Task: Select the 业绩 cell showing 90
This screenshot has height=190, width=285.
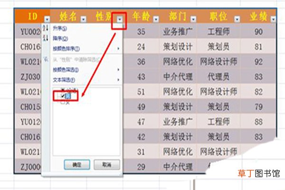Action: point(258,32)
